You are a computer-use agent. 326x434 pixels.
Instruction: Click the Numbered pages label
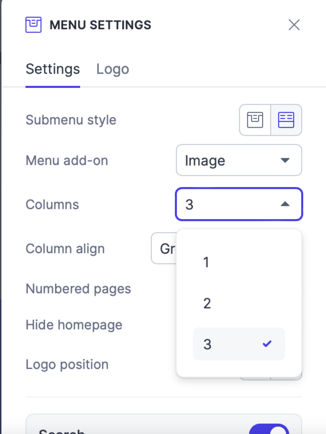click(x=78, y=289)
